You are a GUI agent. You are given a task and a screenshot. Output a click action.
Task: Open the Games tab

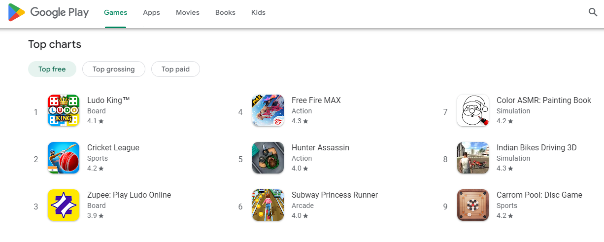pos(115,13)
